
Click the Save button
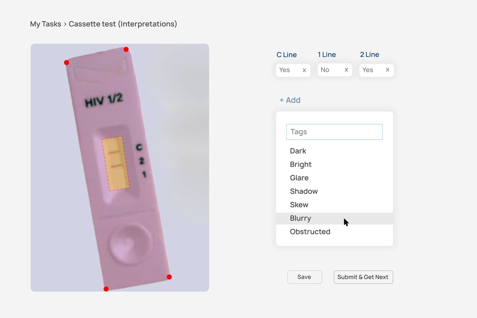[x=304, y=277]
